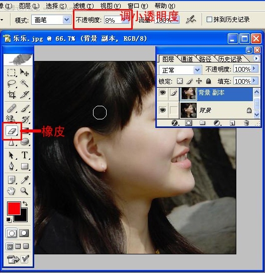265x273 pixels.
Task: Open the Layers panel flyout menu
Action: coord(256,58)
